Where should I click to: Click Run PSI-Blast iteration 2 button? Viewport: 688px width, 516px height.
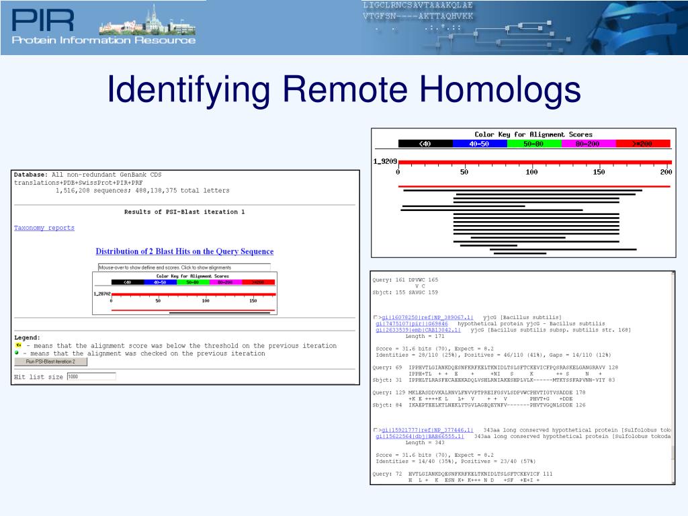tap(50, 361)
